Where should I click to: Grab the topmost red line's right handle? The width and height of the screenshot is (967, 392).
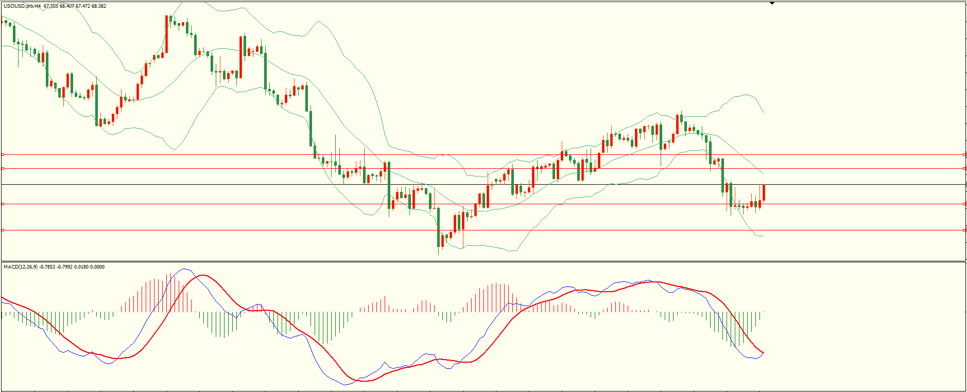tap(964, 154)
